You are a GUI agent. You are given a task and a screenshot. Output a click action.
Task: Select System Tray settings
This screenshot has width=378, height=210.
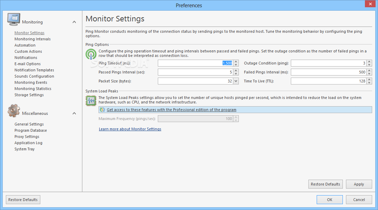click(24, 149)
